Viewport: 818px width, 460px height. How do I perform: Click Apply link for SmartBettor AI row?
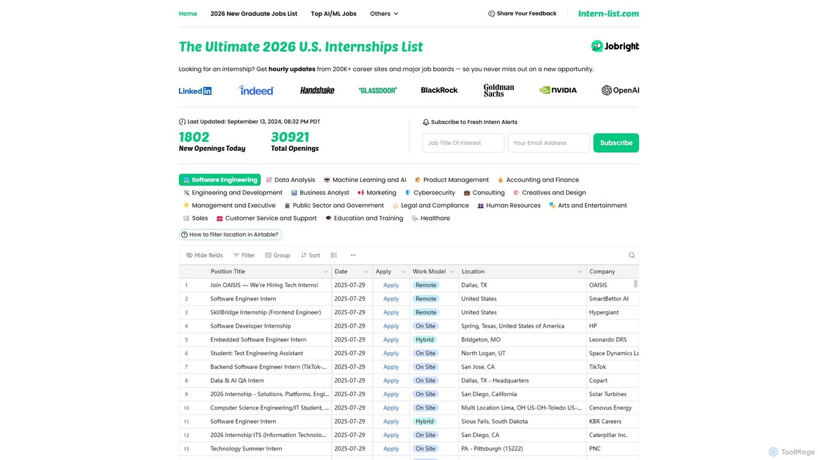(x=391, y=299)
